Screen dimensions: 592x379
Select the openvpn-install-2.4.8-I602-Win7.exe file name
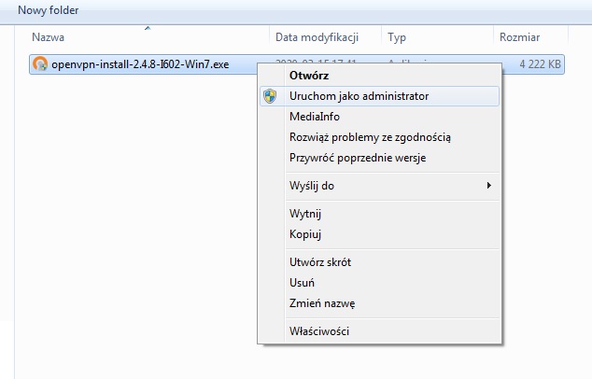point(140,64)
